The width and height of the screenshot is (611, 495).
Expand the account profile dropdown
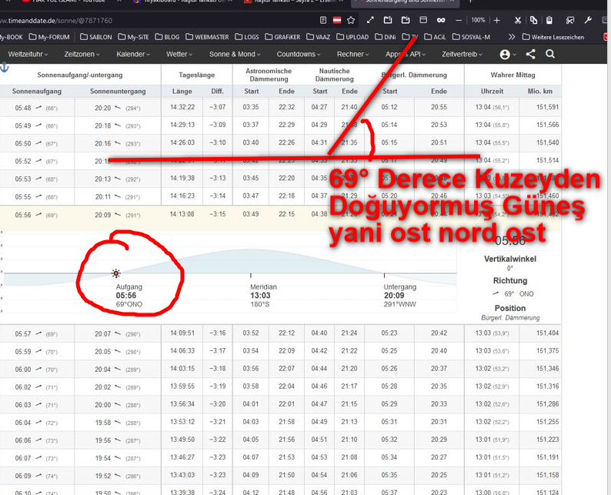pyautogui.click(x=507, y=55)
